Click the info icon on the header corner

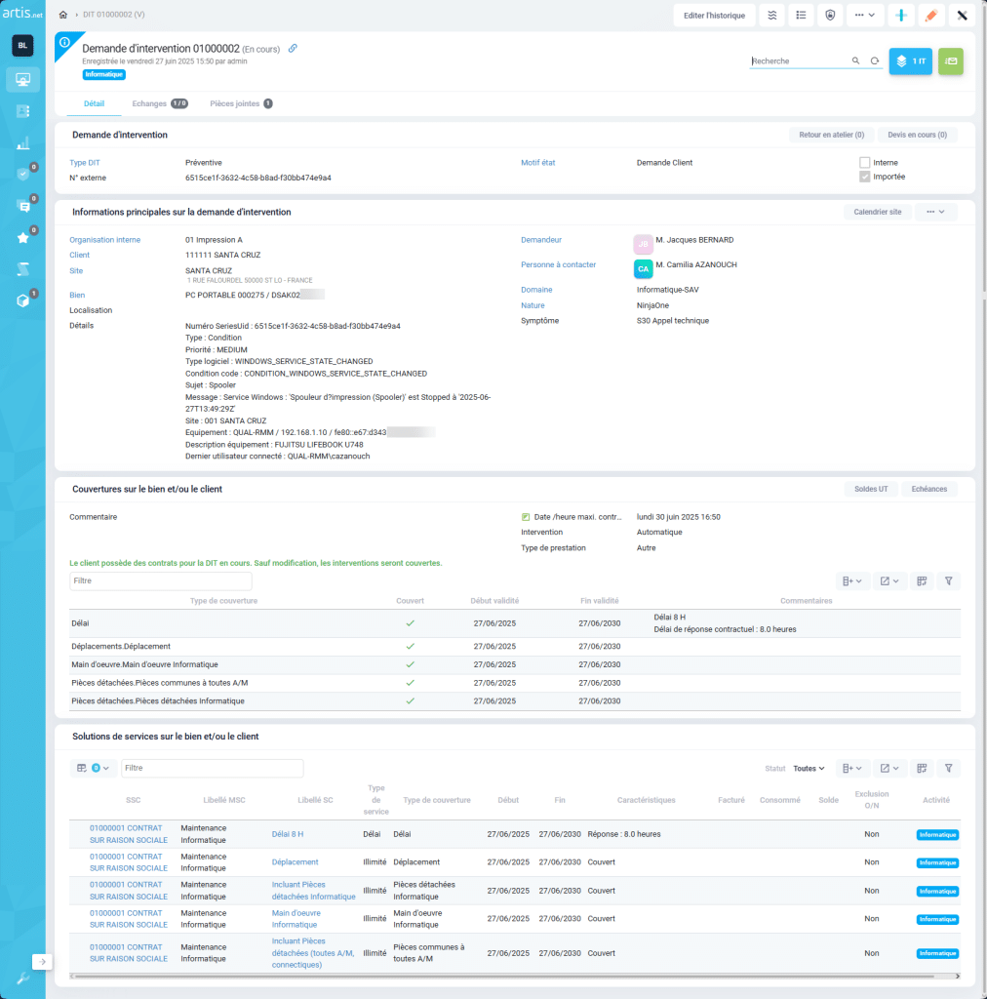click(65, 42)
